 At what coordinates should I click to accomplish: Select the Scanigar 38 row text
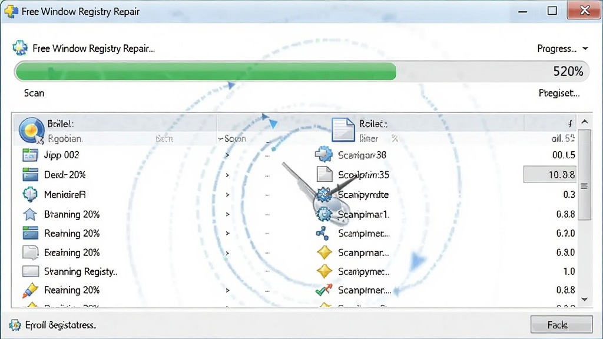pos(362,155)
